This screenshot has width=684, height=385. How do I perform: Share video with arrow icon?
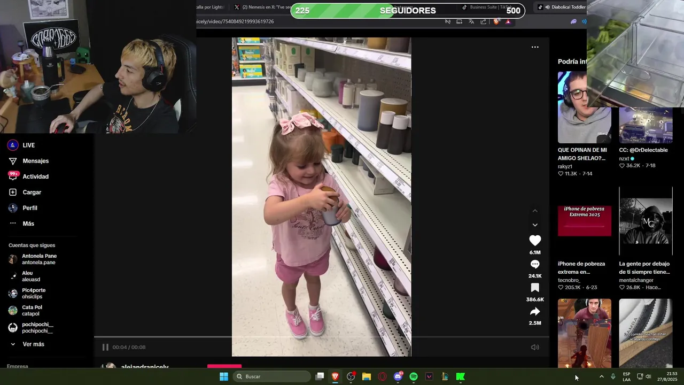point(535,311)
